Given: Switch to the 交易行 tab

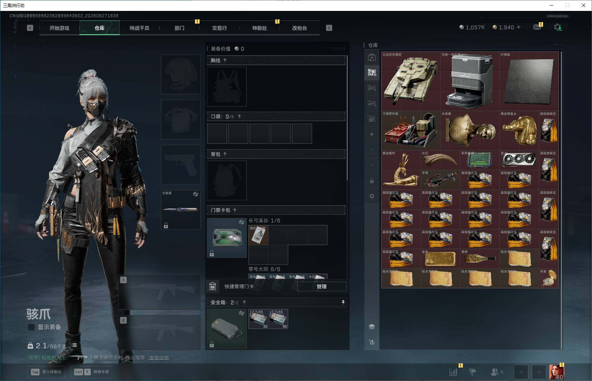Looking at the screenshot, I should [x=219, y=28].
